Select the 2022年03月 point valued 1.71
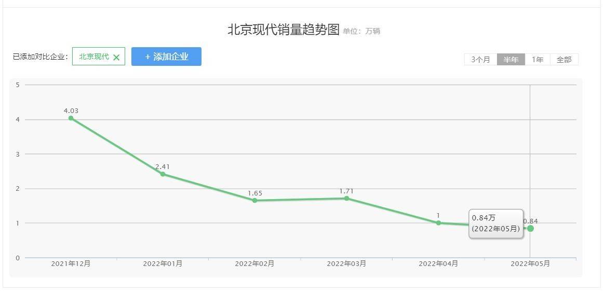605x294 pixels. click(346, 199)
